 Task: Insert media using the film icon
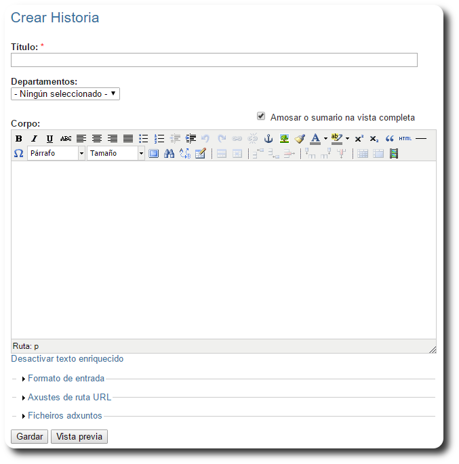click(x=394, y=154)
